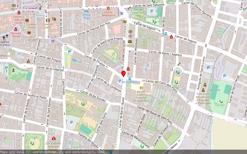
Task: Open the els Ametllers label
Action: (x=130, y=82)
